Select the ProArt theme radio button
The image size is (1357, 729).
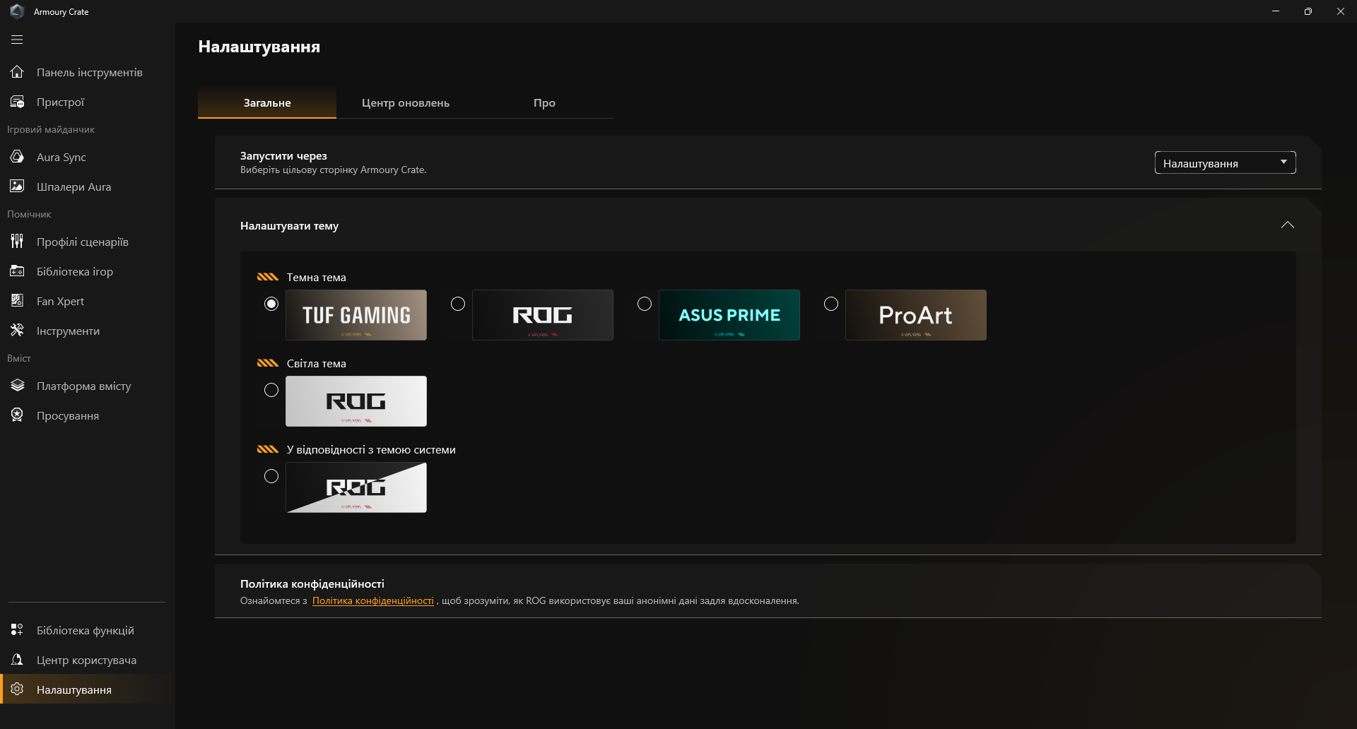click(831, 304)
